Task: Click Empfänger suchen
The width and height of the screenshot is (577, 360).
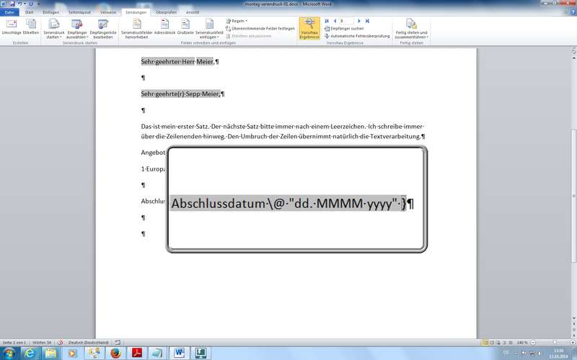Action: pyautogui.click(x=344, y=28)
